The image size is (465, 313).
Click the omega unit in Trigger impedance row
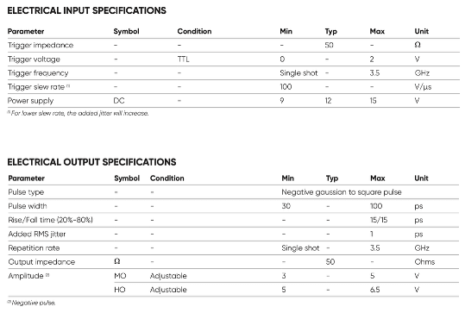pyautogui.click(x=418, y=45)
